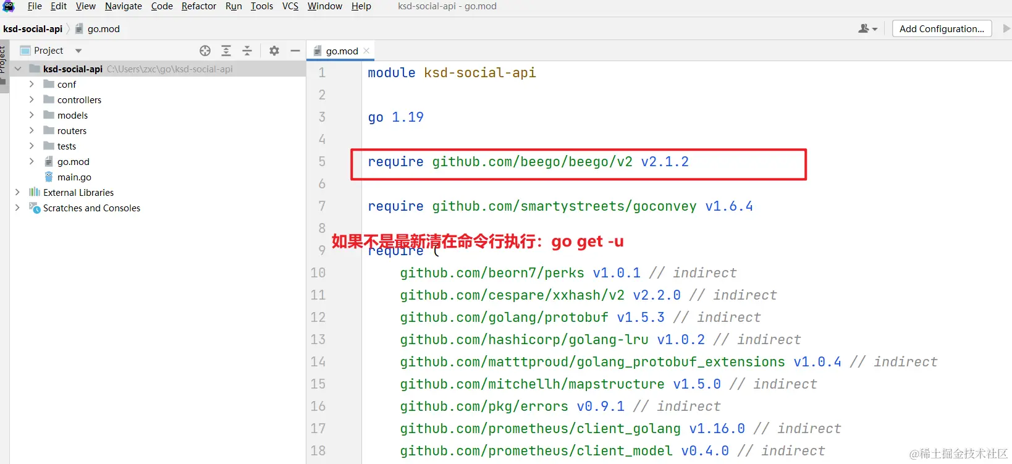Expand Scratches and Consoles node
Viewport: 1012px width, 464px height.
tap(18, 208)
